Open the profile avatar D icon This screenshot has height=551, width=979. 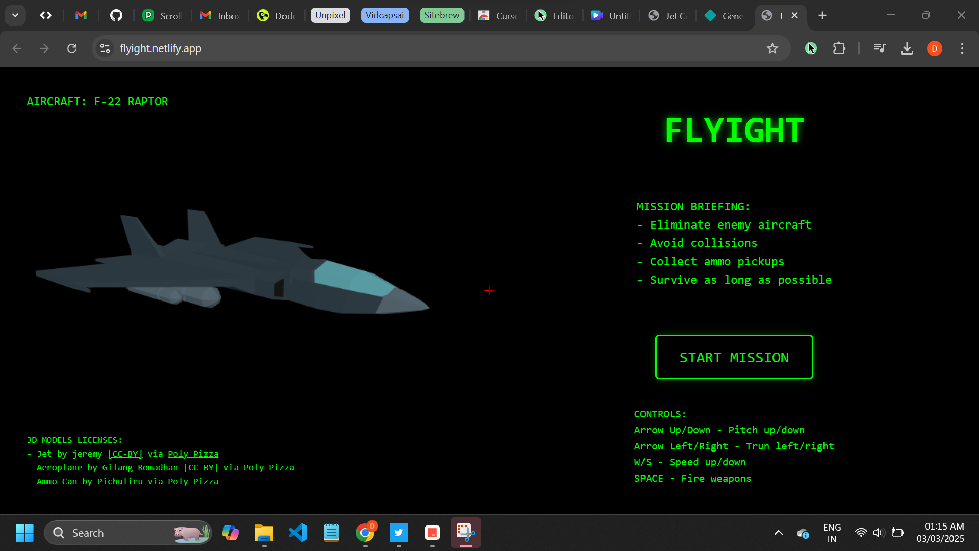coord(934,48)
